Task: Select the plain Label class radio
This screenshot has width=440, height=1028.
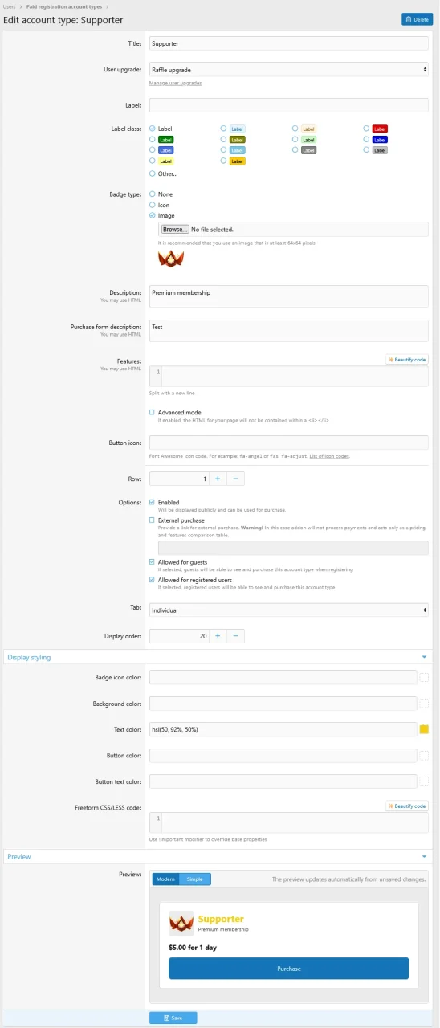Action: [x=153, y=128]
